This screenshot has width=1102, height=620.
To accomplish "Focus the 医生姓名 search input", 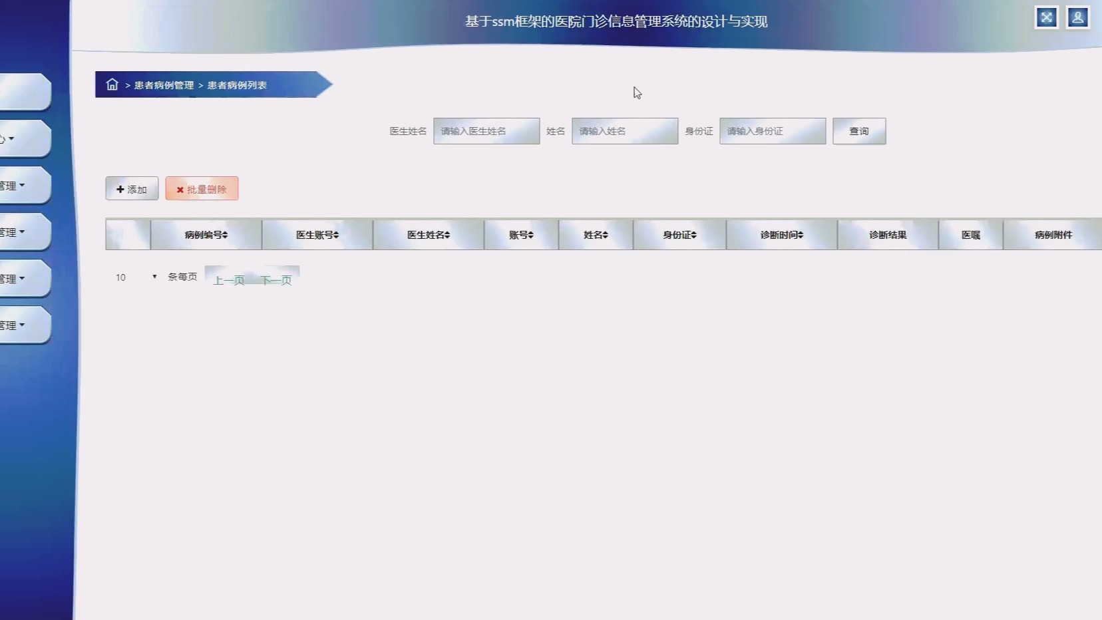I will point(486,131).
